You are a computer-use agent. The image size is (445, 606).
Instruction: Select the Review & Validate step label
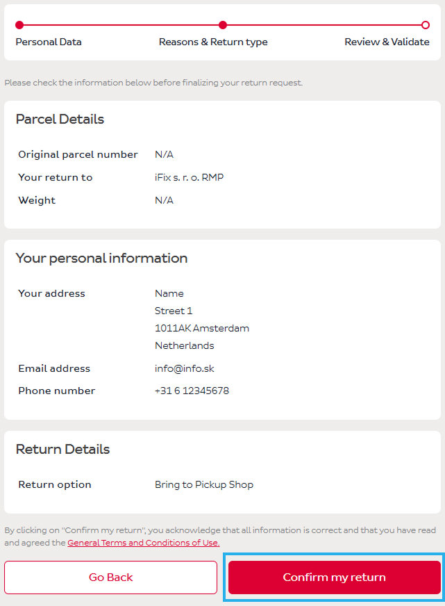387,42
